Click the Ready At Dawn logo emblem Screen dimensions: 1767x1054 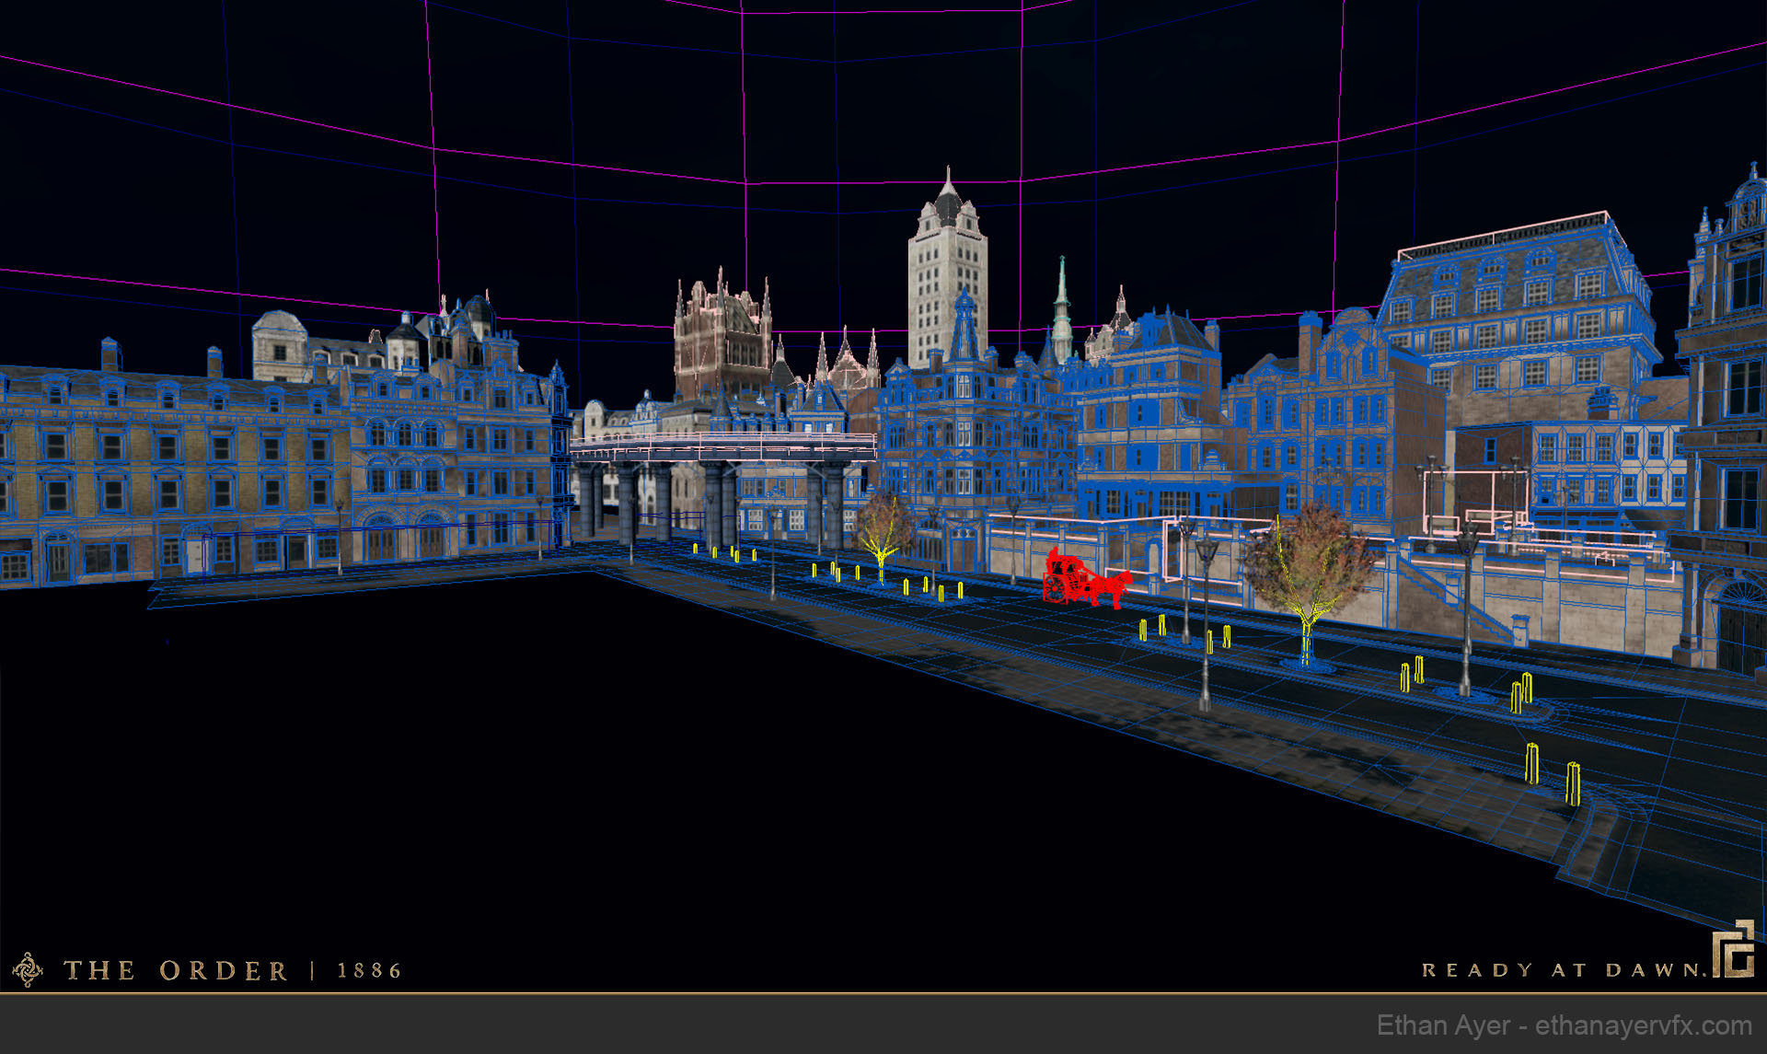pos(1733,948)
